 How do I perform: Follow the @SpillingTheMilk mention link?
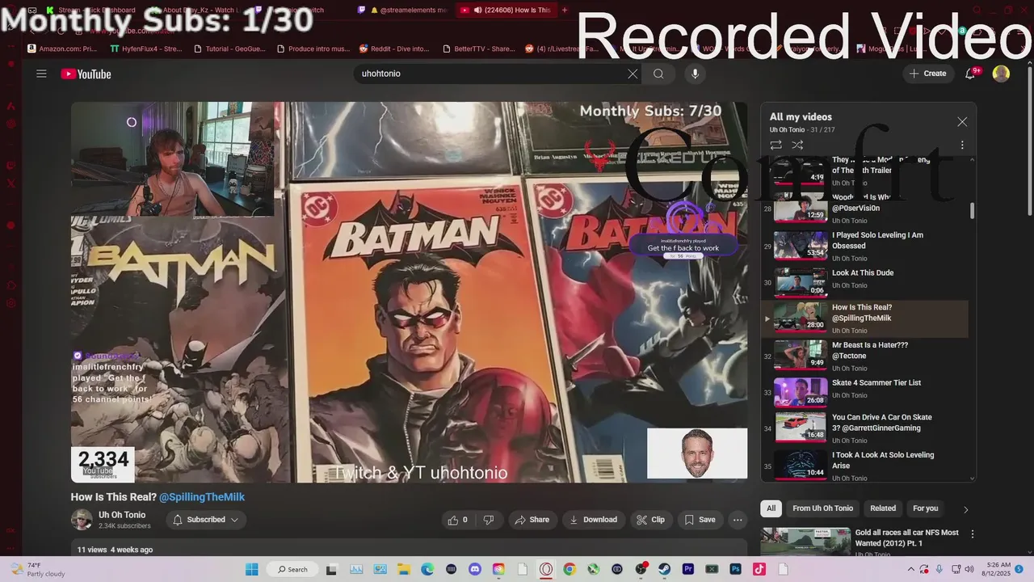pyautogui.click(x=202, y=497)
